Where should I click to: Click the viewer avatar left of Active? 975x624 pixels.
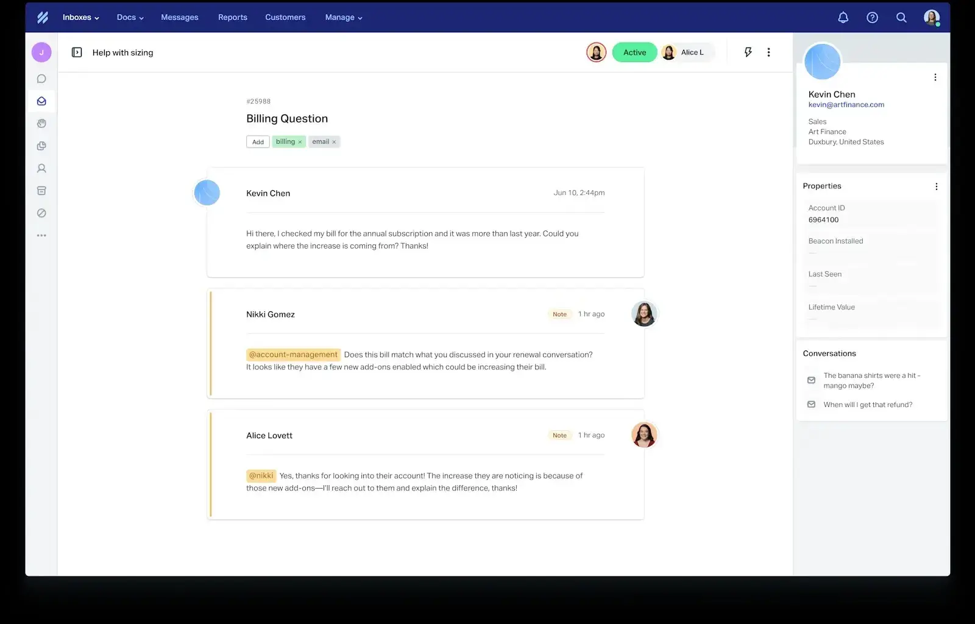coord(597,52)
